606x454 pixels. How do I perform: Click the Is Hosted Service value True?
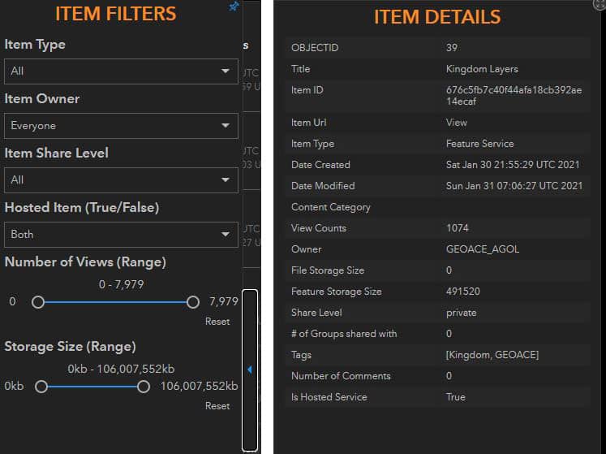[x=456, y=397]
